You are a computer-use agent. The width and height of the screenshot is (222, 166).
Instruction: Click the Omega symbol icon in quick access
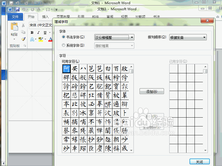click(48, 9)
